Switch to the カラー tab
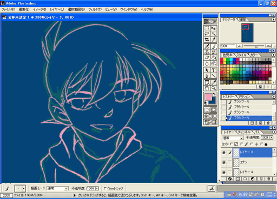Viewport: 277px width, 199px height. point(254,55)
